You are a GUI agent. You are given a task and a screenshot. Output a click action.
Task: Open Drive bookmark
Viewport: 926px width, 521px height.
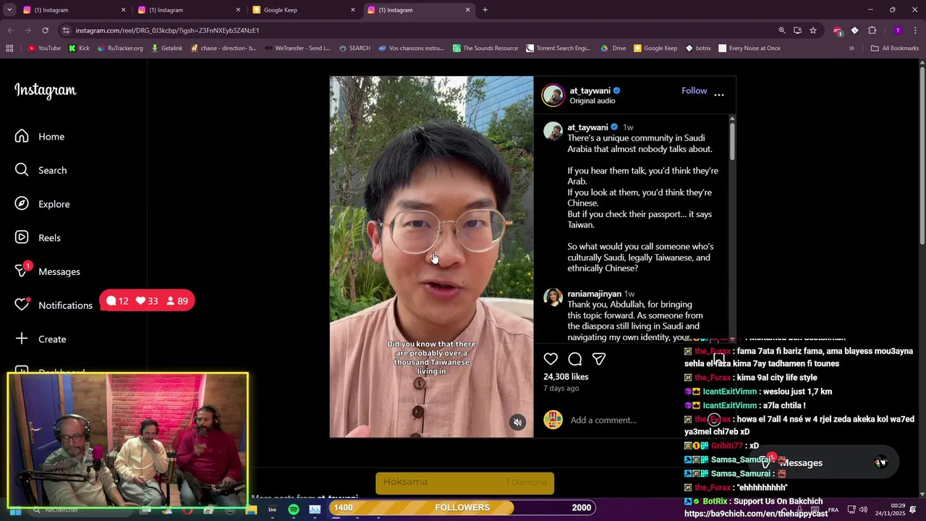pos(613,48)
